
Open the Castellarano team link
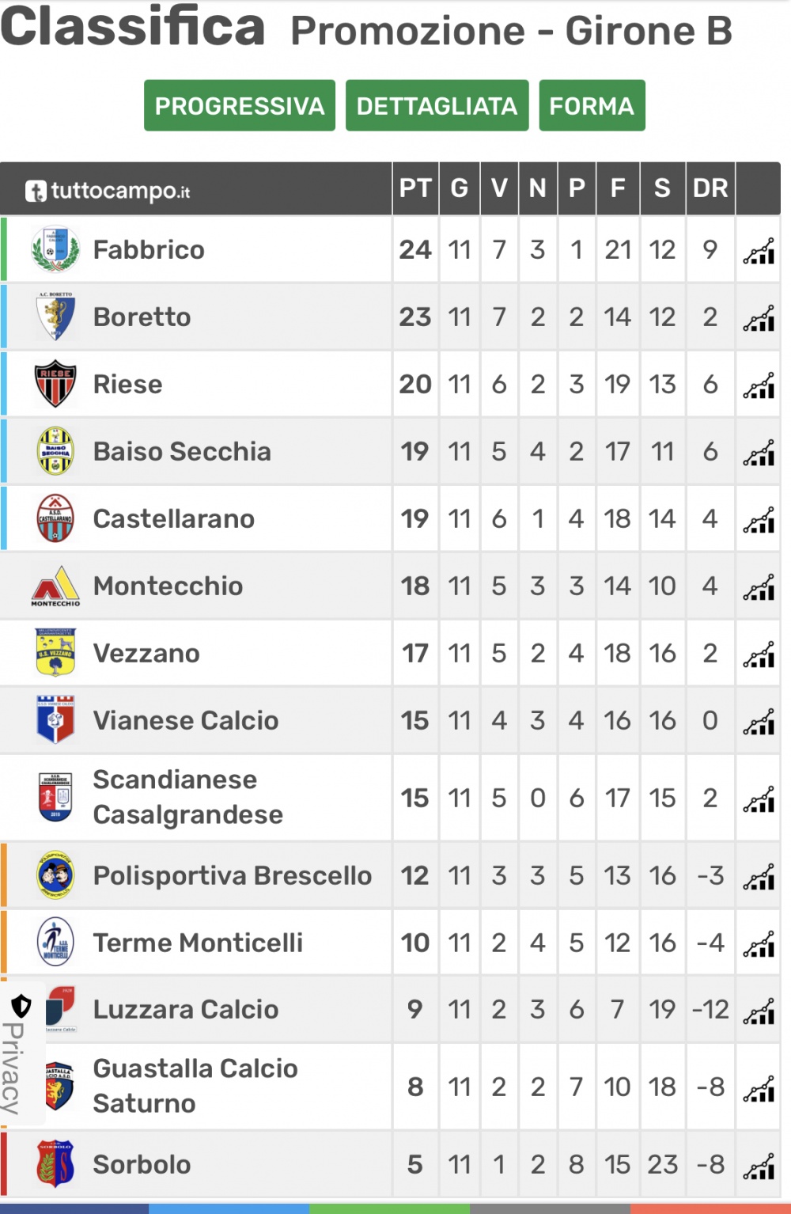click(x=174, y=519)
